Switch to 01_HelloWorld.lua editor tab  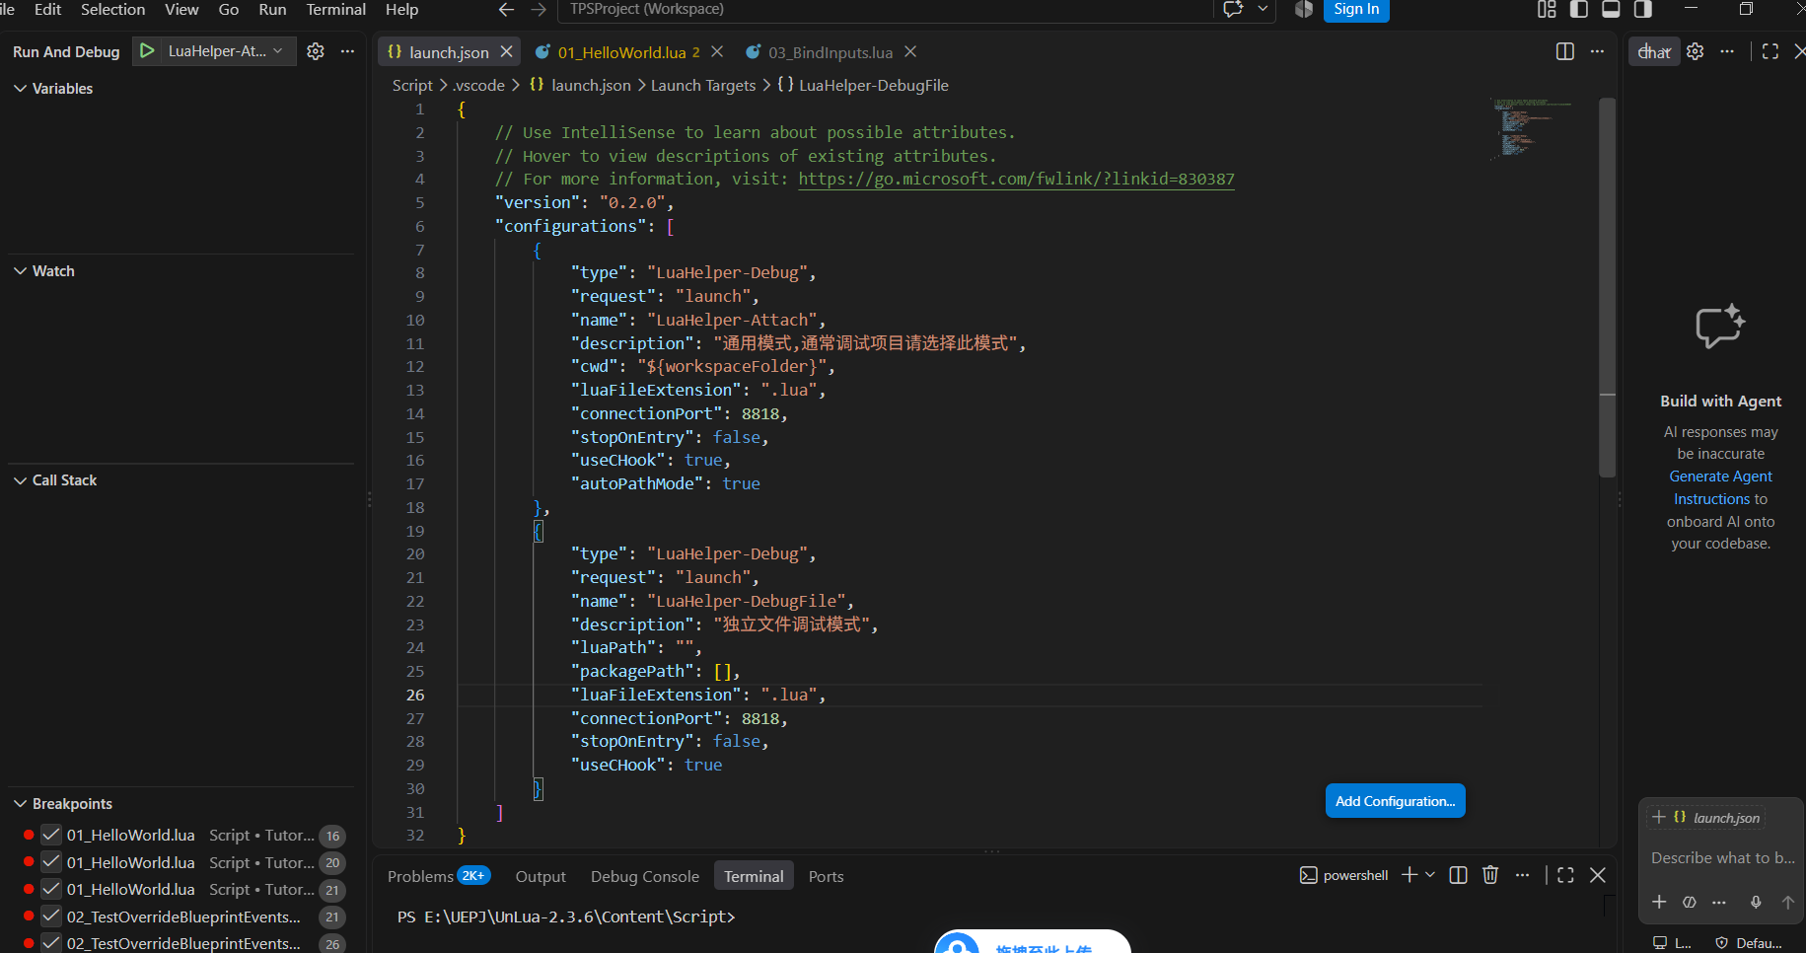tap(621, 52)
